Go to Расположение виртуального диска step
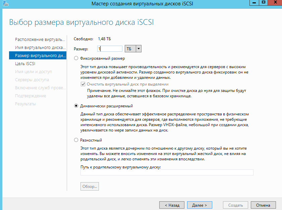 [x=37, y=39]
